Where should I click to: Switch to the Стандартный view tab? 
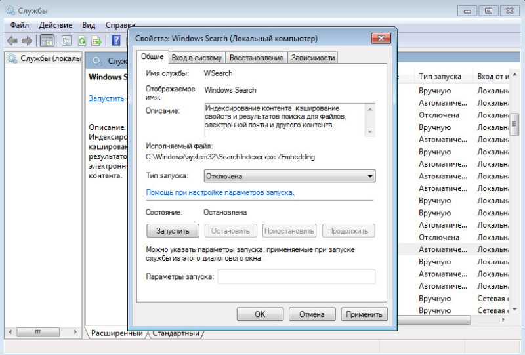point(176,333)
